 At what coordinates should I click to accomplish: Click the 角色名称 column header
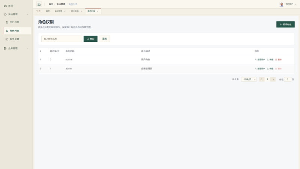click(70, 51)
